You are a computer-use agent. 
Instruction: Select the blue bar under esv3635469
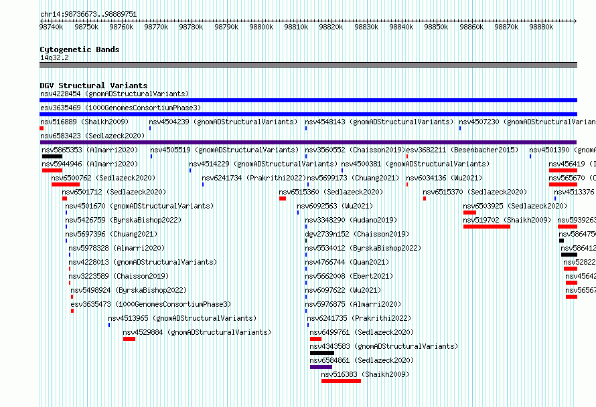[308, 114]
